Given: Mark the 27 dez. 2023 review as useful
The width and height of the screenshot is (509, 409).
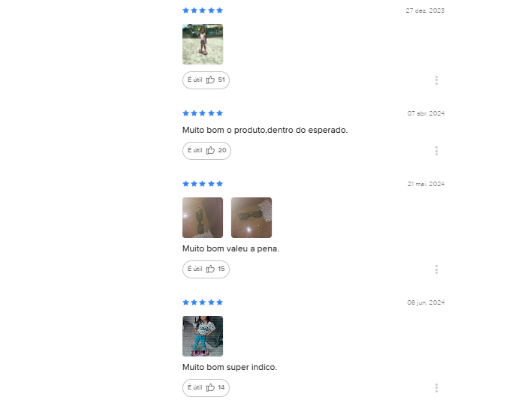Looking at the screenshot, I should click(206, 80).
